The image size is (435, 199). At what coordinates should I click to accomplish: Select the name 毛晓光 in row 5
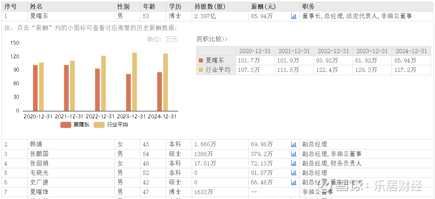point(40,173)
